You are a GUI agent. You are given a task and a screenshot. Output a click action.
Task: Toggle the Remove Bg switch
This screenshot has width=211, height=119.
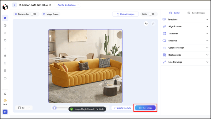pyautogui.click(x=34, y=14)
